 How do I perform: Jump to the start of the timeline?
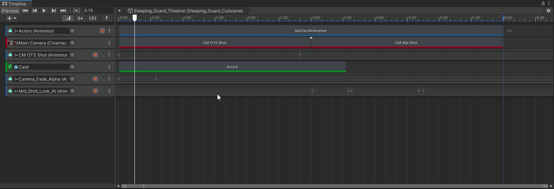click(25, 11)
